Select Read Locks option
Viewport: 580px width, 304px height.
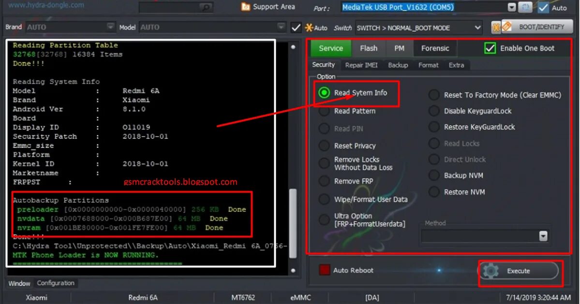click(x=434, y=143)
